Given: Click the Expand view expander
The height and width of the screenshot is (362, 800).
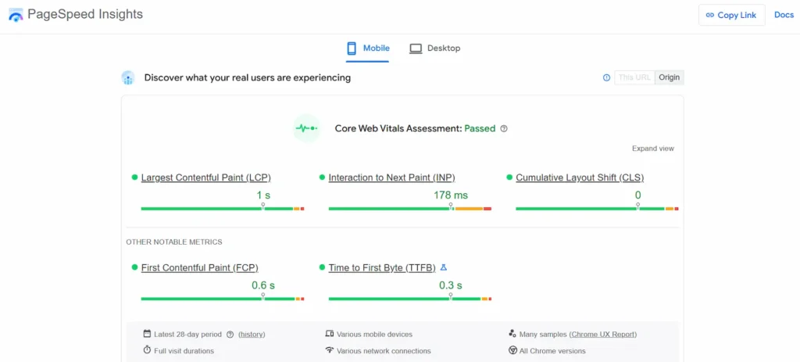Looking at the screenshot, I should point(652,149).
